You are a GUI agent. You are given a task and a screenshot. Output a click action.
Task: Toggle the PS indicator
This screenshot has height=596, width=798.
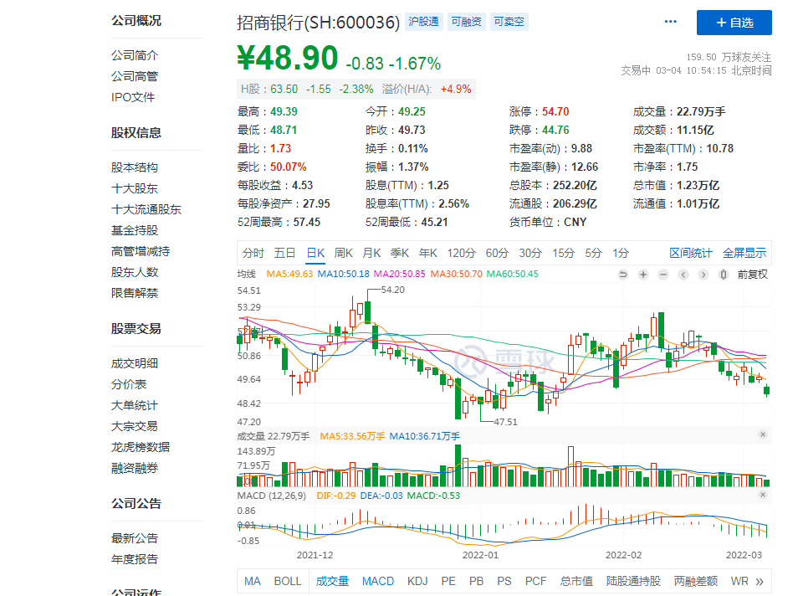pyautogui.click(x=504, y=581)
